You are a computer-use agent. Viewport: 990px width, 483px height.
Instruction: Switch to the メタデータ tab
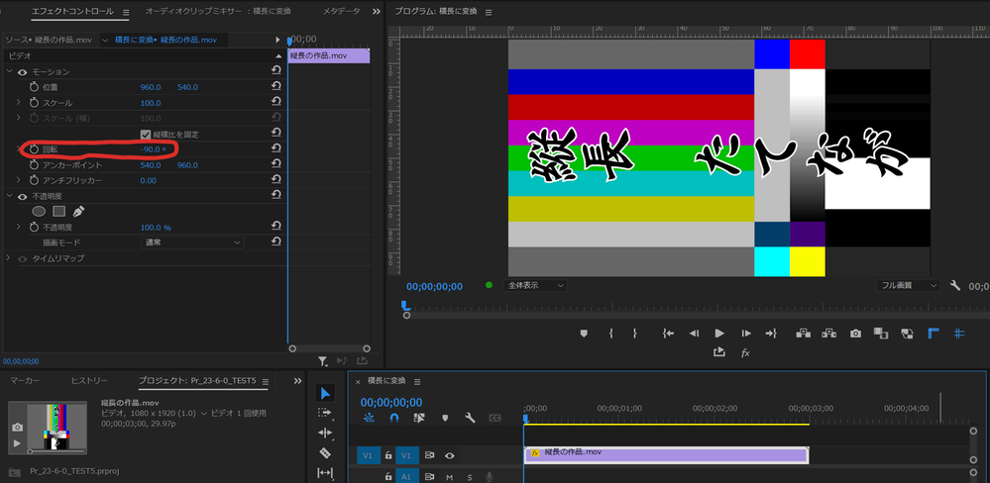tap(341, 11)
